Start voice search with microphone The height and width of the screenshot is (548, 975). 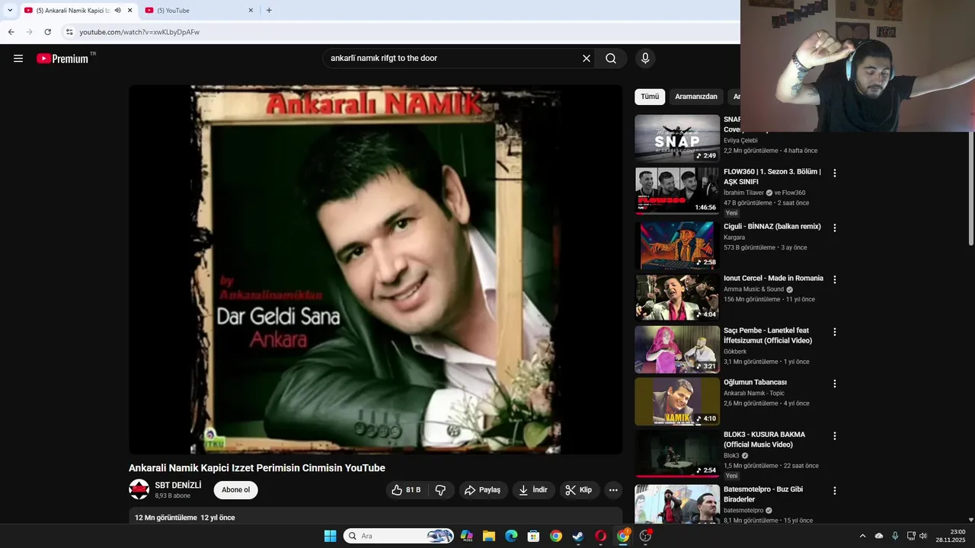point(645,59)
